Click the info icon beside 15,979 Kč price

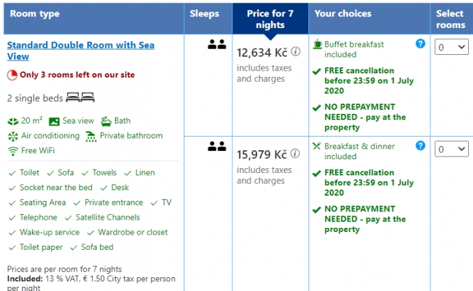point(295,154)
